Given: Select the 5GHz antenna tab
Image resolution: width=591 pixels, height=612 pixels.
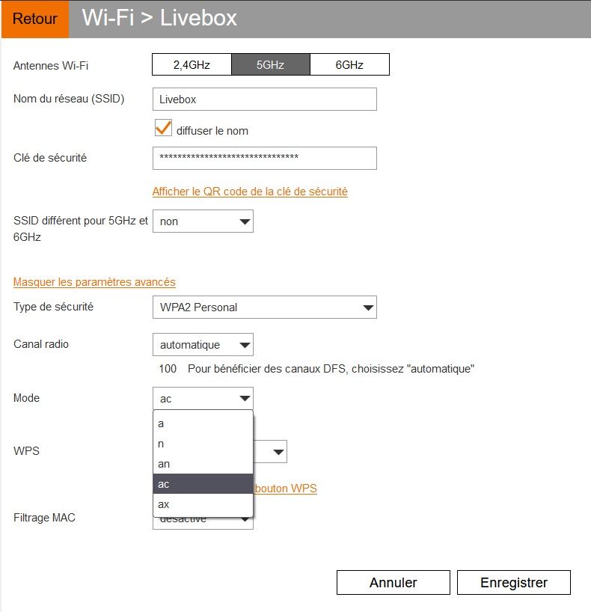Looking at the screenshot, I should [x=270, y=65].
